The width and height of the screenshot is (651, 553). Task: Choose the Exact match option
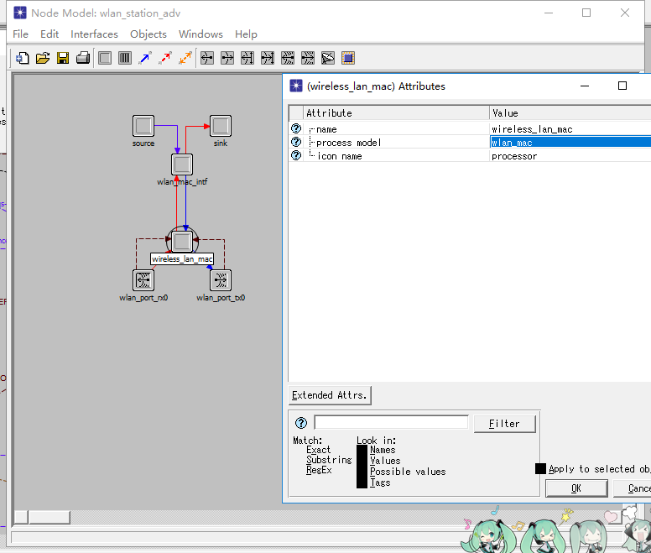click(x=319, y=450)
